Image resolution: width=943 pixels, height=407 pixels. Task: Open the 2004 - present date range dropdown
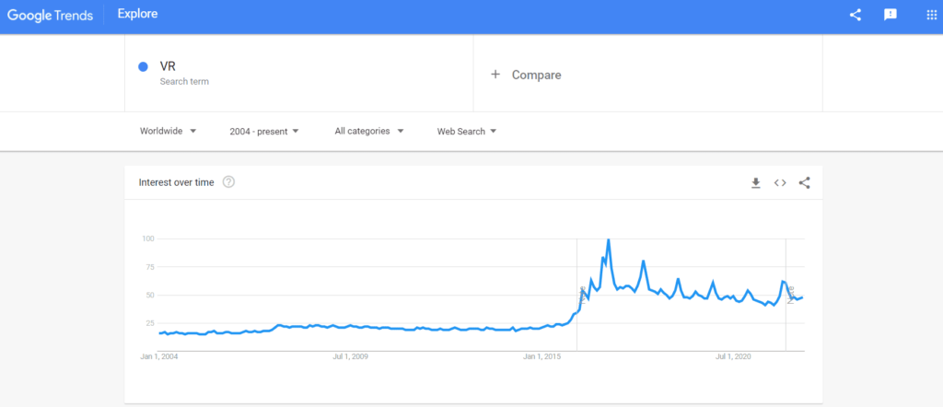tap(264, 131)
